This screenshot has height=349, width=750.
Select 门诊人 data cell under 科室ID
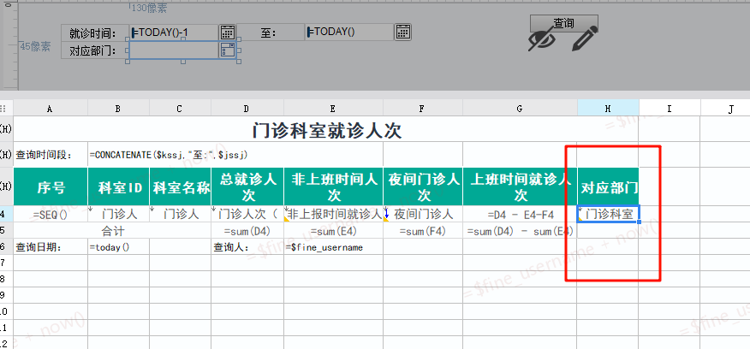pyautogui.click(x=119, y=214)
